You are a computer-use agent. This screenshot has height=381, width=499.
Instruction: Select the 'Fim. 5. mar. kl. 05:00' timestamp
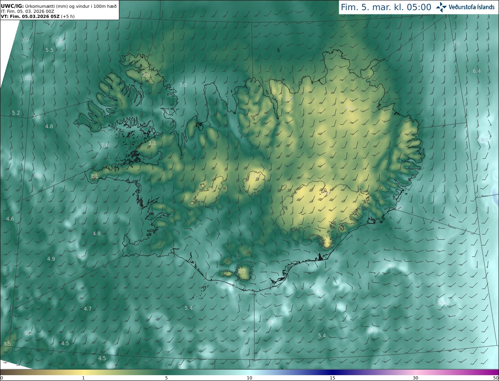tap(386, 7)
